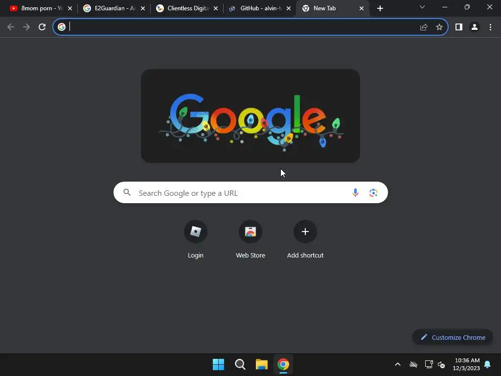Click the OneDrive cloud tray icon
The image size is (501, 376).
413,364
